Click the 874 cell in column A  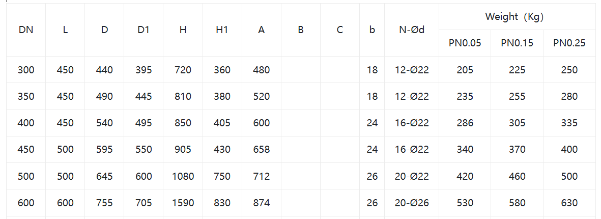[x=261, y=203]
